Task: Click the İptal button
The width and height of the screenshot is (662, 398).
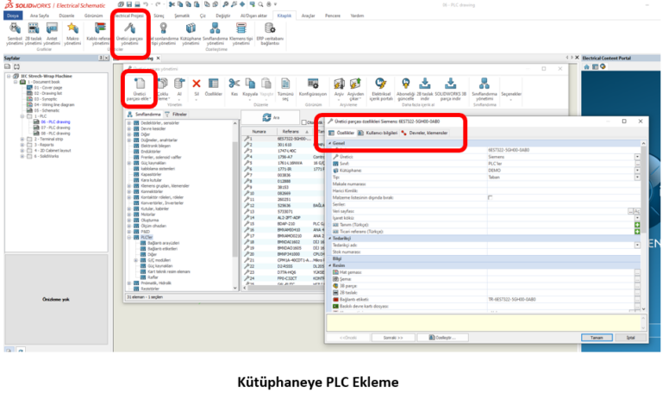Action: (630, 338)
